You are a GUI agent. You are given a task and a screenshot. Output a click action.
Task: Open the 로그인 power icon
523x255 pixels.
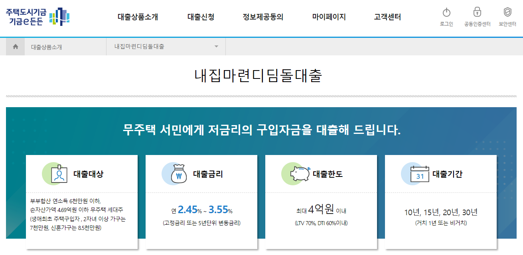446,12
